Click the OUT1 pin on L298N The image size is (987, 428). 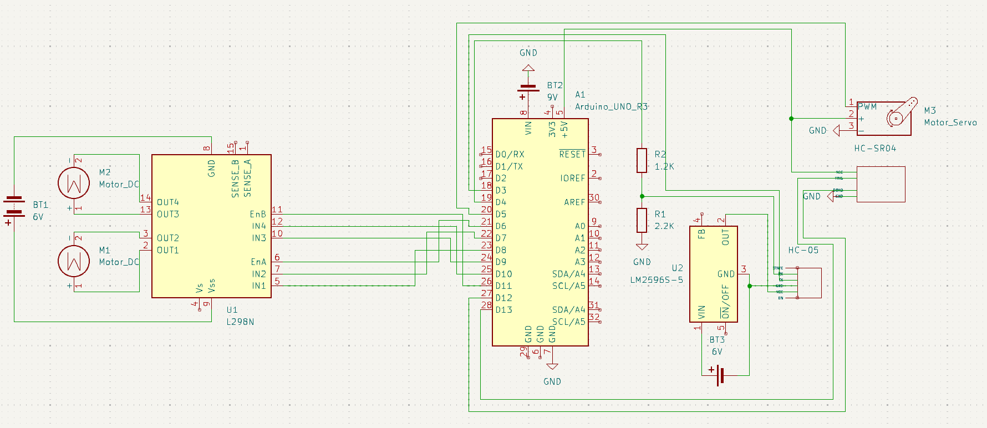coord(168,250)
